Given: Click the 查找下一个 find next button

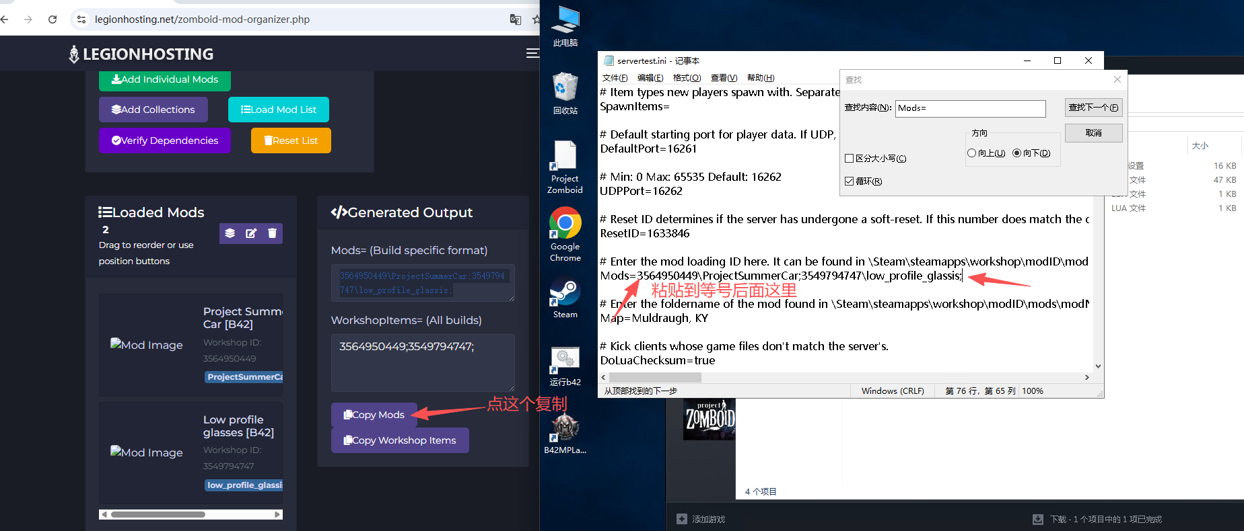Looking at the screenshot, I should 1093,108.
